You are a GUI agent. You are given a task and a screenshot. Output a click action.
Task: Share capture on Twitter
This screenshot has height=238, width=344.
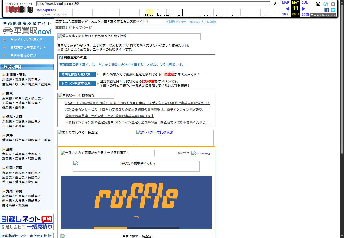pos(333,10)
